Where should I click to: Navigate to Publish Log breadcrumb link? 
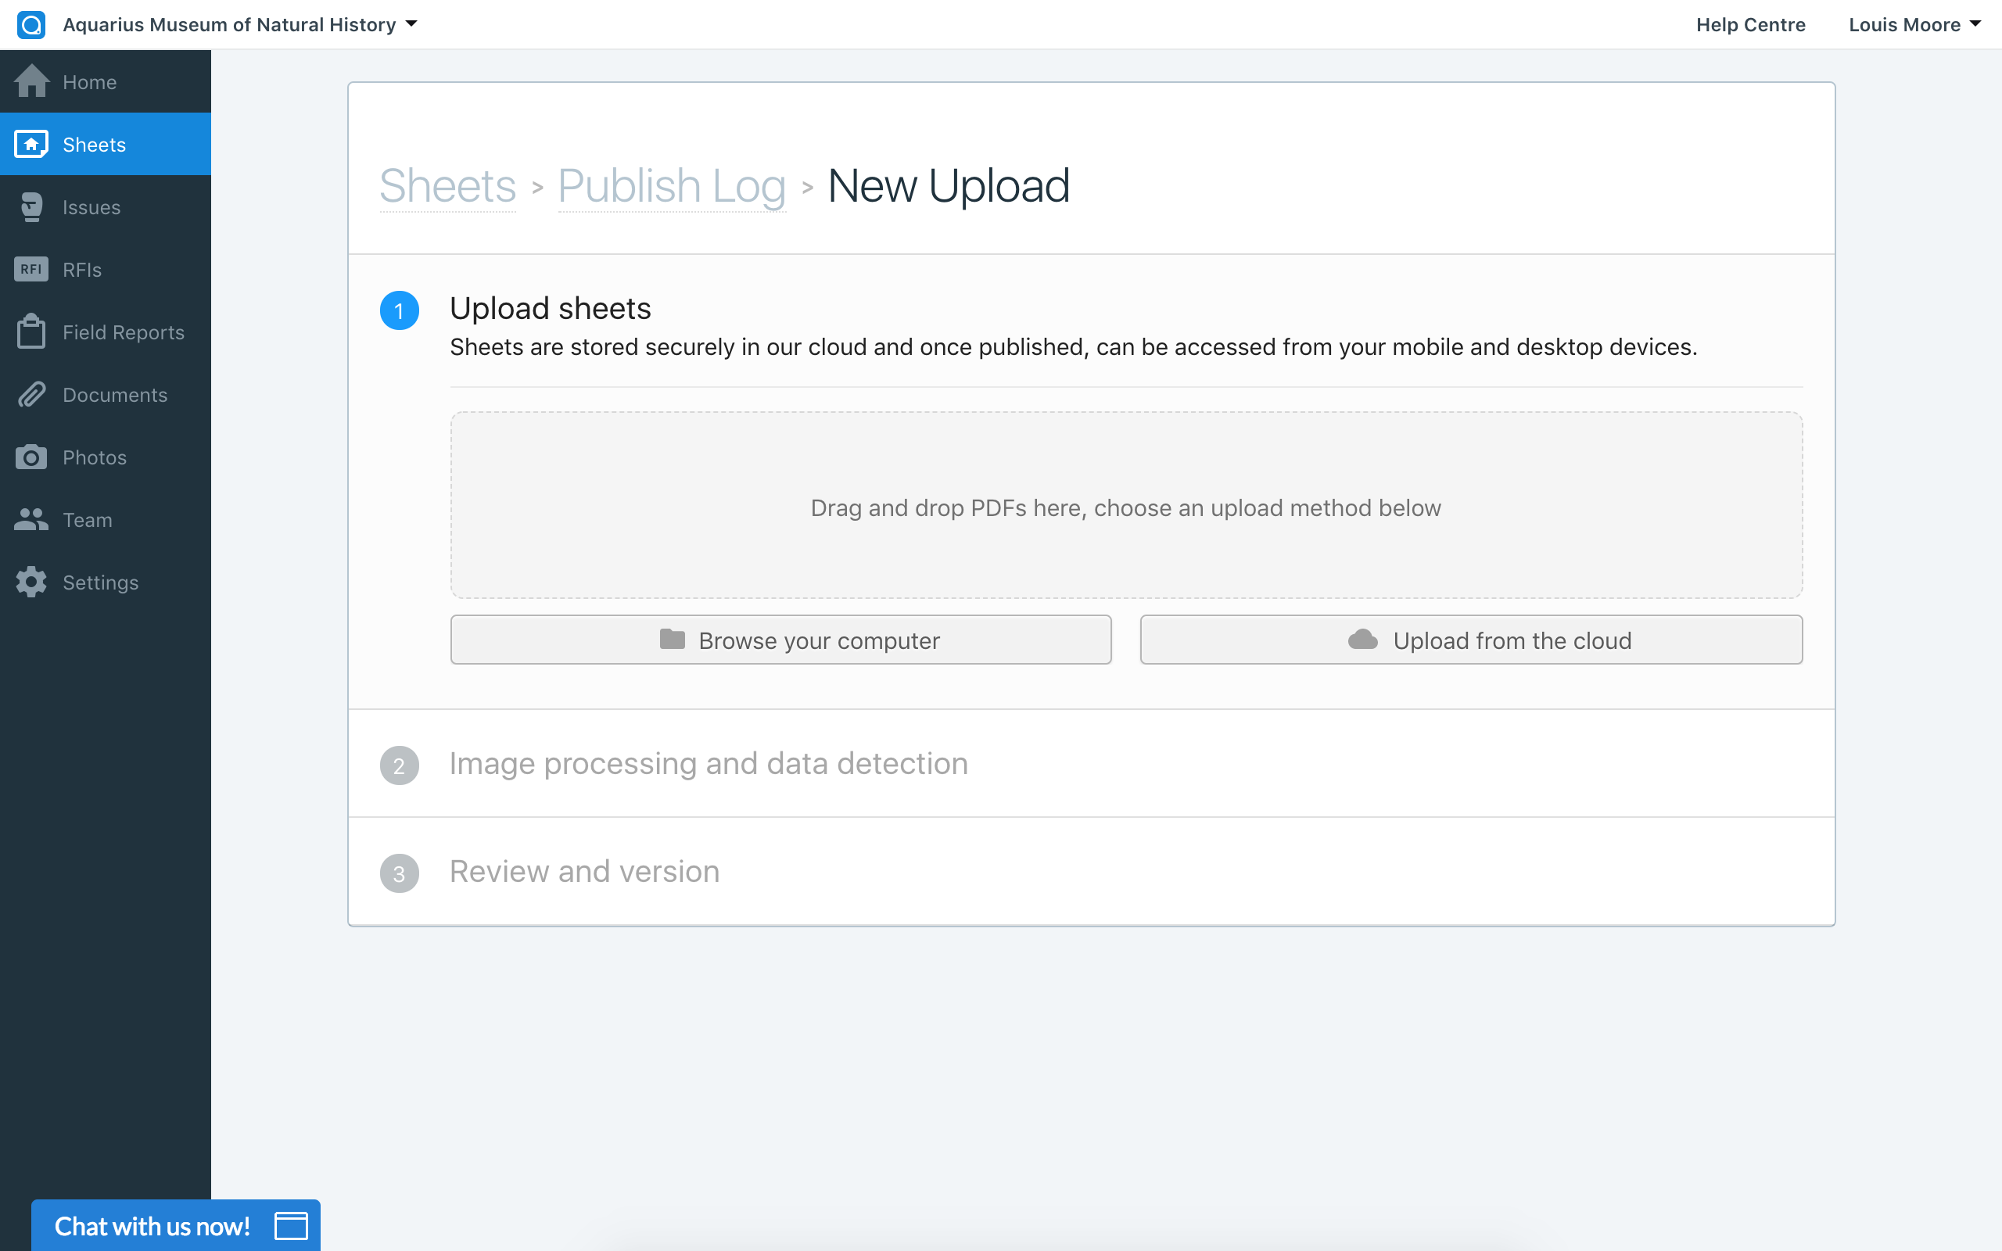(671, 186)
